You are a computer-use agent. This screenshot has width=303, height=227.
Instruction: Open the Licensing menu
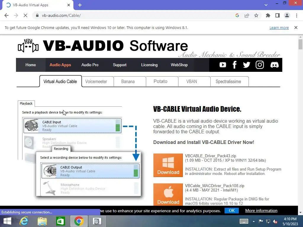pos(149,65)
